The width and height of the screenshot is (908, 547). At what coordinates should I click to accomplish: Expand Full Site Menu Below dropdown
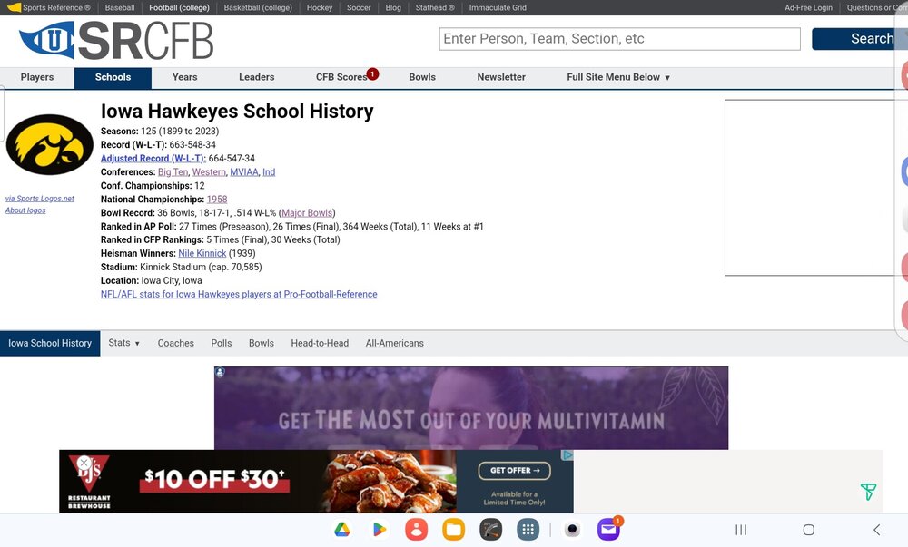coord(618,77)
